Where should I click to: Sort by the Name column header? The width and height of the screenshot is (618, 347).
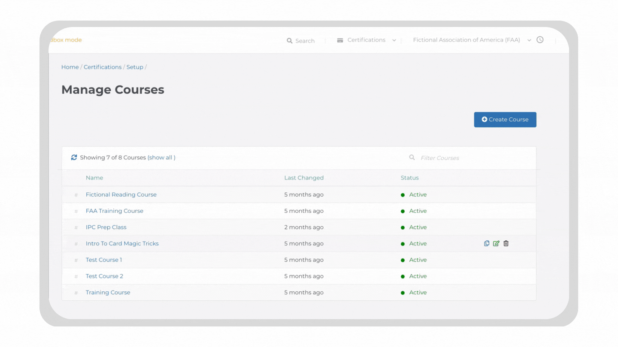tap(94, 178)
